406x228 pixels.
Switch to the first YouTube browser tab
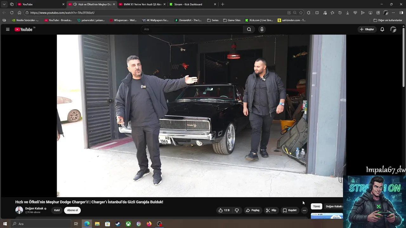point(41,4)
